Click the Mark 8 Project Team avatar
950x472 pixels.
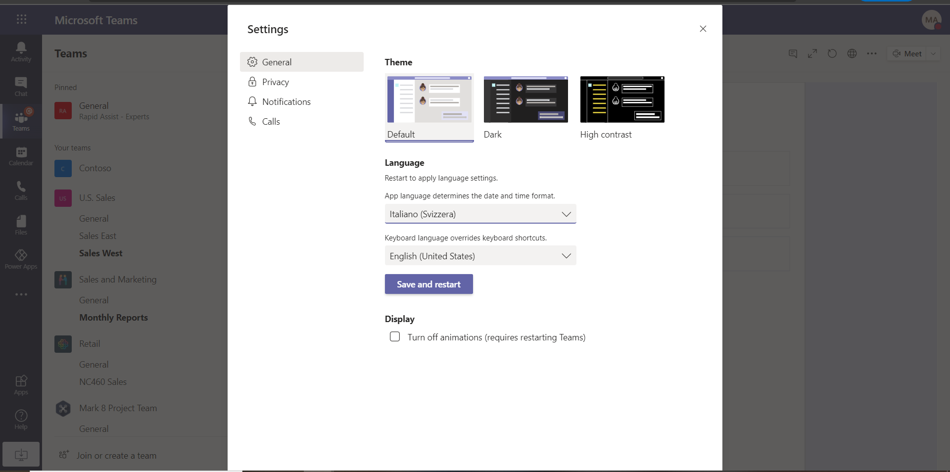tap(63, 408)
